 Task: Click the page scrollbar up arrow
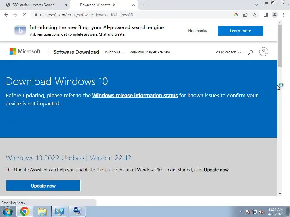coord(280,23)
